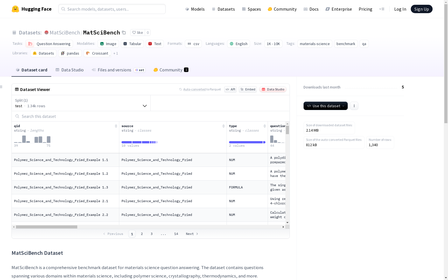The image size is (448, 280).
Task: Open the Embed viewer option
Action: [248, 89]
